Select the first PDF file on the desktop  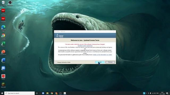pyautogui.click(x=3, y=12)
